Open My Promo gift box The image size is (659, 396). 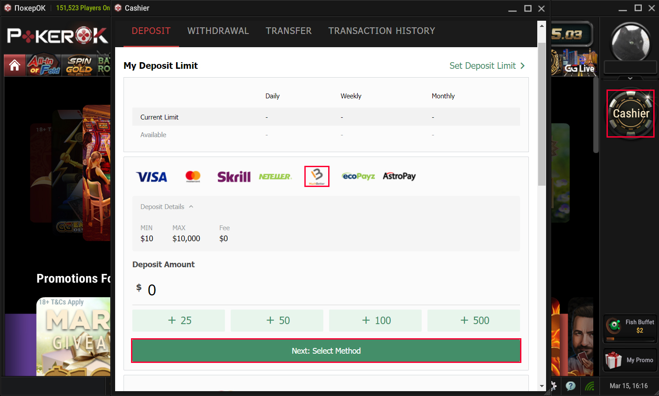point(630,360)
